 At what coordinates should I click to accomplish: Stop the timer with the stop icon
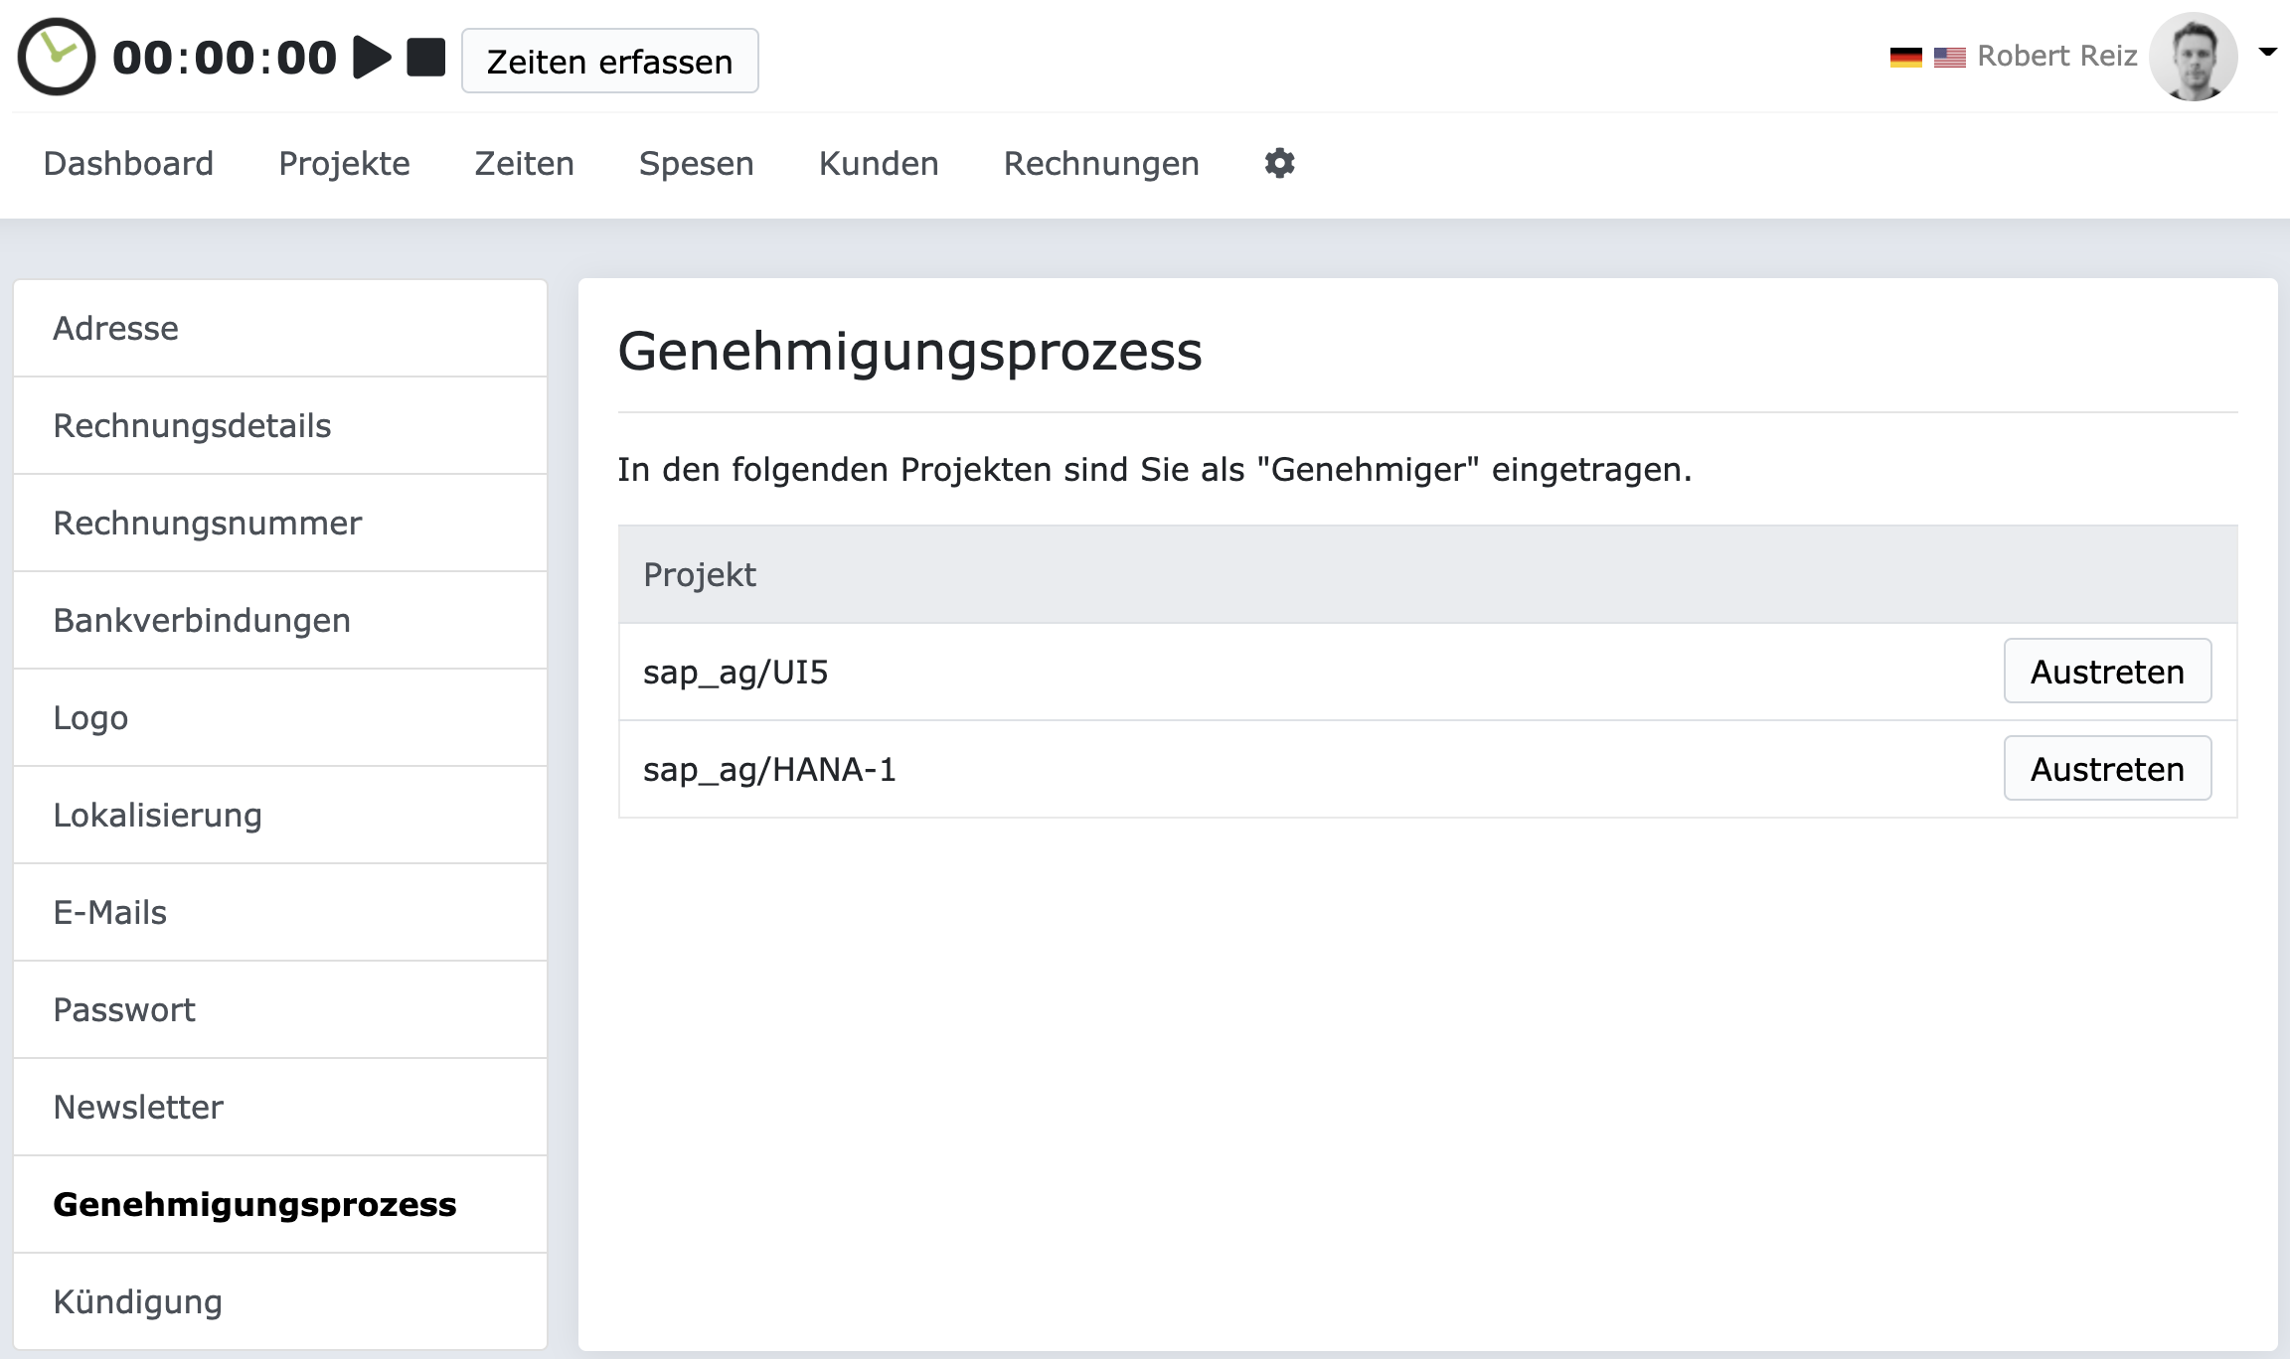click(427, 57)
